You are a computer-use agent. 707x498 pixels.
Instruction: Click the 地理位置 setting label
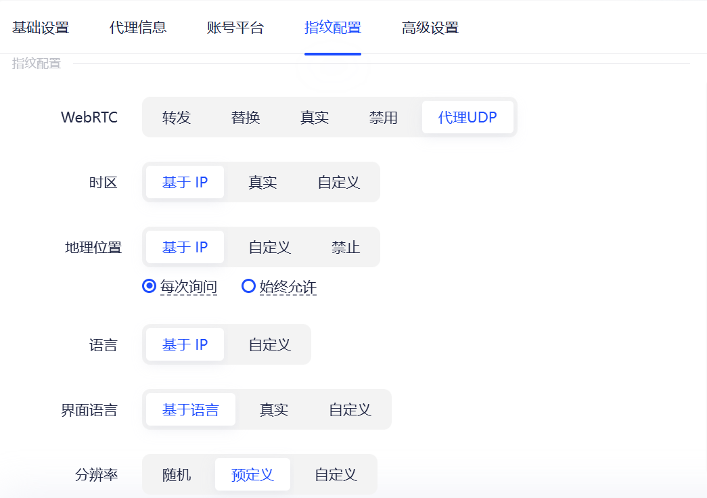93,247
